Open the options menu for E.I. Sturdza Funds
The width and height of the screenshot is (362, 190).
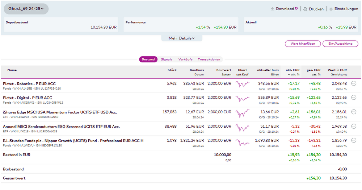(354, 141)
